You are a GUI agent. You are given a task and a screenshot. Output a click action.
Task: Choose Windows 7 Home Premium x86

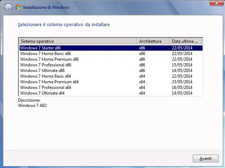tap(111, 59)
